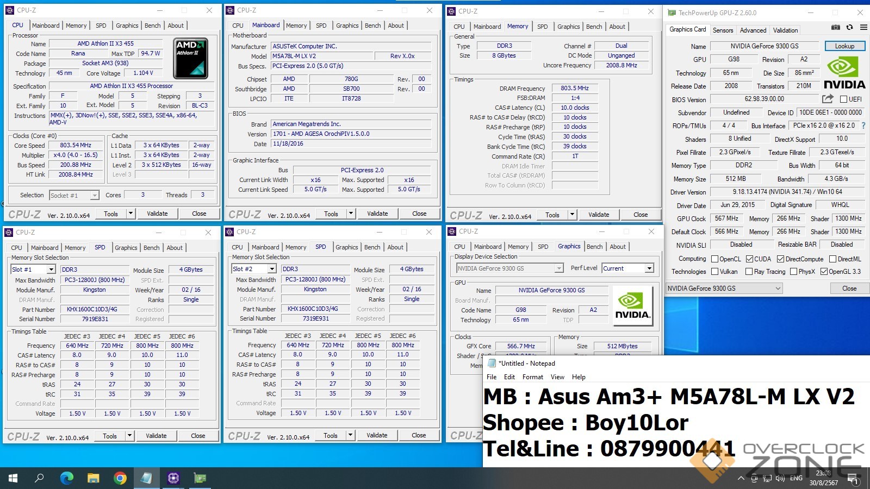Viewport: 870px width, 489px height.
Task: Toggle the Vulkan checkbox
Action: coord(714,272)
